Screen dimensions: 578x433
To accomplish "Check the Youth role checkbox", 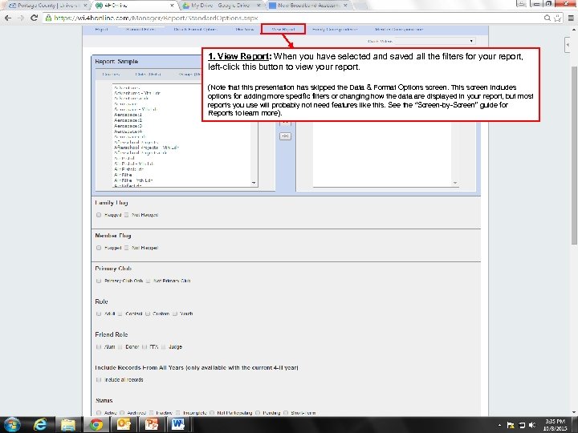I will click(x=175, y=314).
